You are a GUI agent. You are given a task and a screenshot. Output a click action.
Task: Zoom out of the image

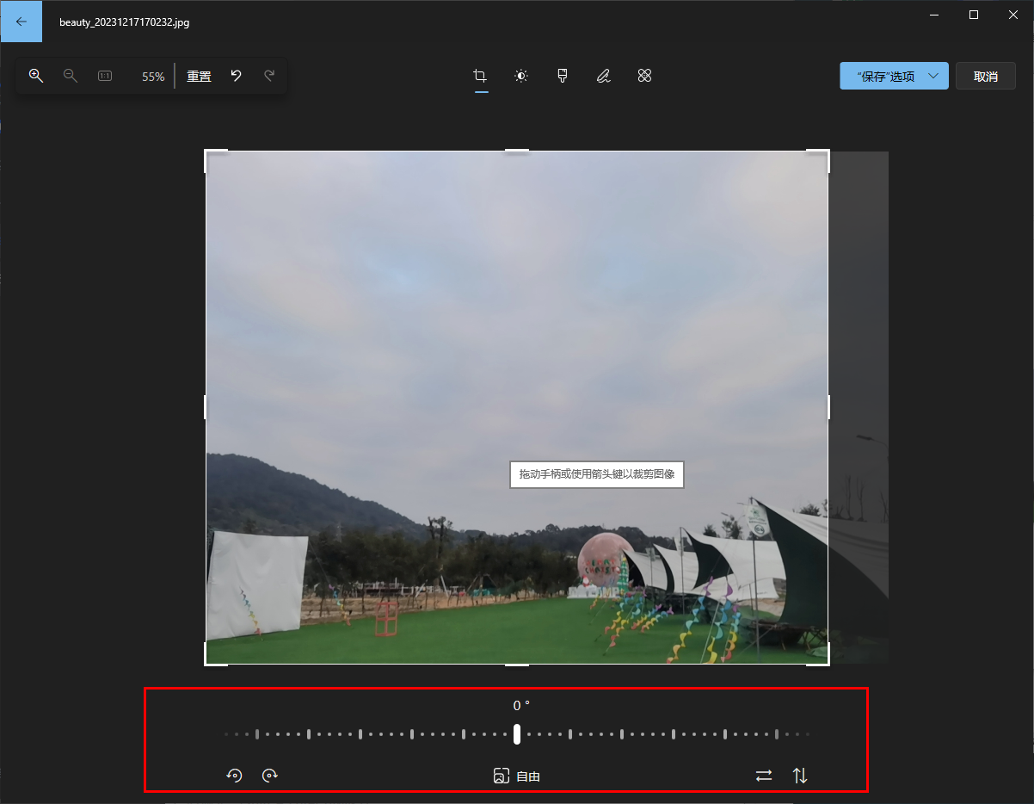71,76
